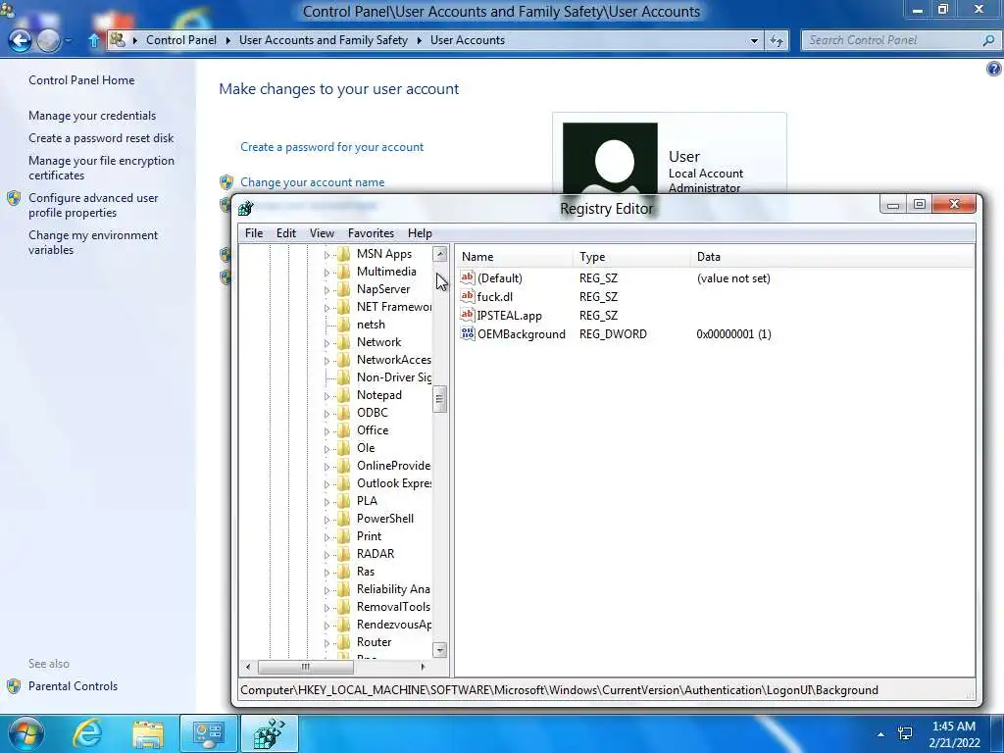Click the Type column header
The width and height of the screenshot is (1004, 753).
[x=631, y=257]
